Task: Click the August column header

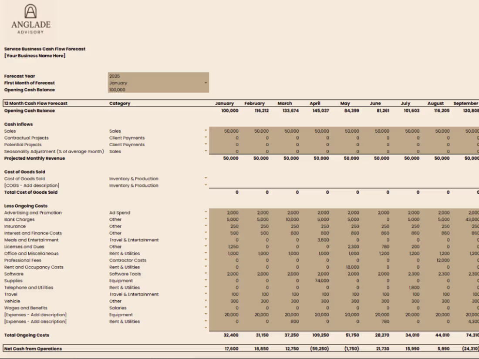Action: [x=435, y=104]
